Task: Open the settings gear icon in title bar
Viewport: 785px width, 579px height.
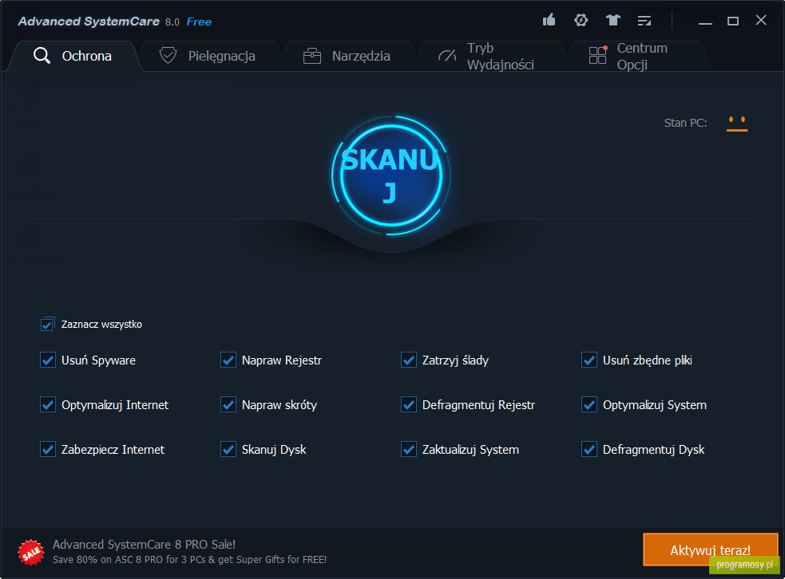Action: [581, 20]
